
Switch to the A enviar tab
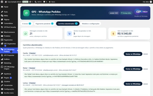[27, 24]
